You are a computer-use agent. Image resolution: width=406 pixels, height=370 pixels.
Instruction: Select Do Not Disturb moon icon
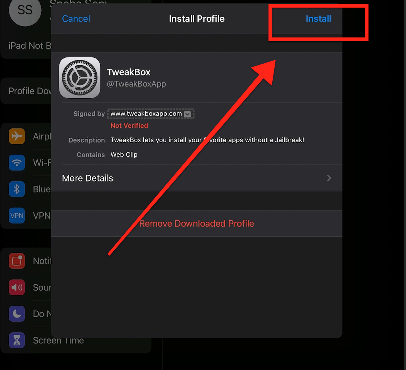pyautogui.click(x=17, y=314)
